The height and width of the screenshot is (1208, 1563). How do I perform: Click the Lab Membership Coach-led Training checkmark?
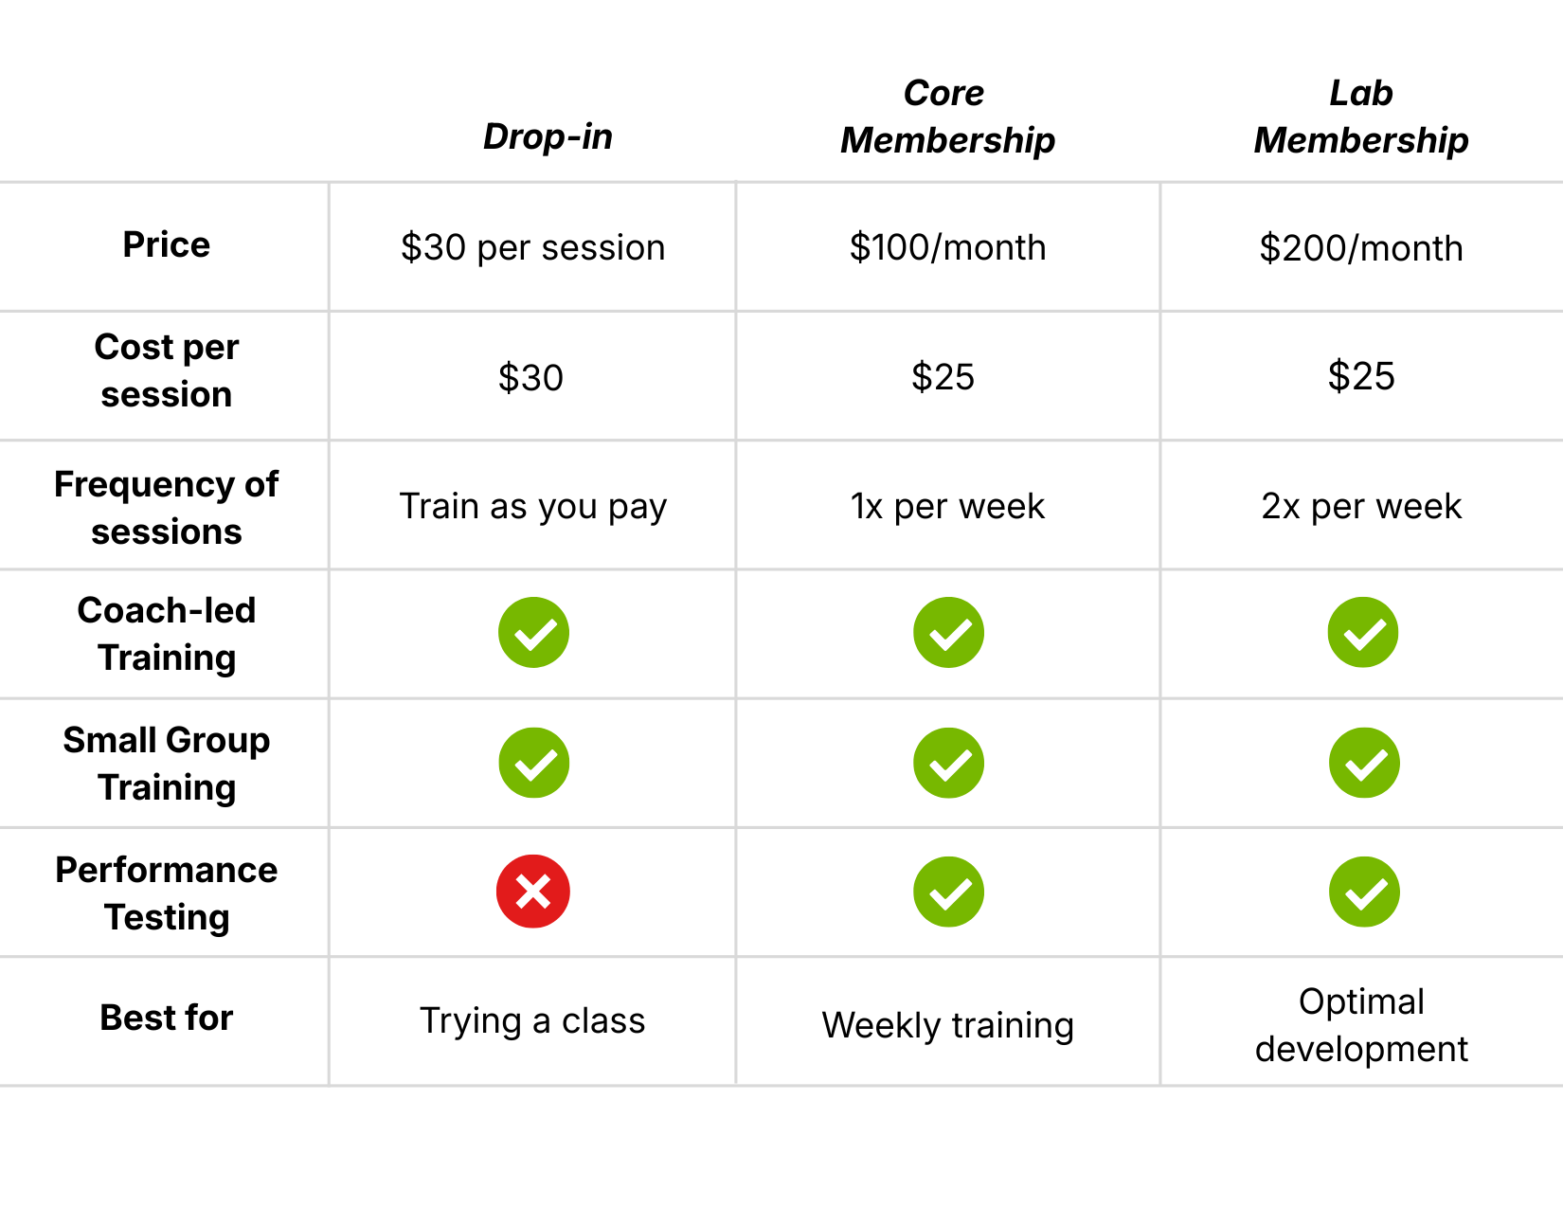pos(1363,632)
